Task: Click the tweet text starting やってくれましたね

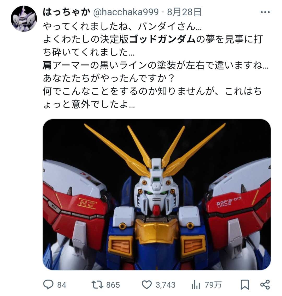Action: tap(122, 26)
